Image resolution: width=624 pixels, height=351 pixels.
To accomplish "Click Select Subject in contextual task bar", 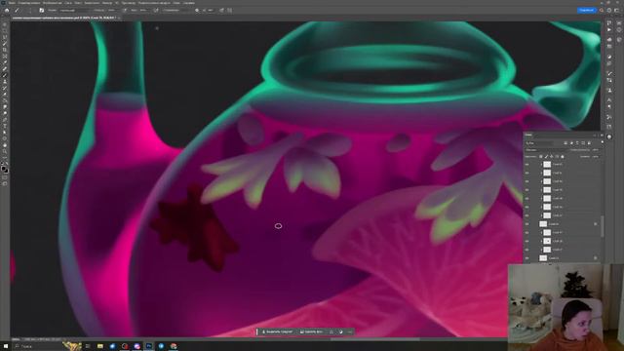I will pyautogui.click(x=277, y=331).
